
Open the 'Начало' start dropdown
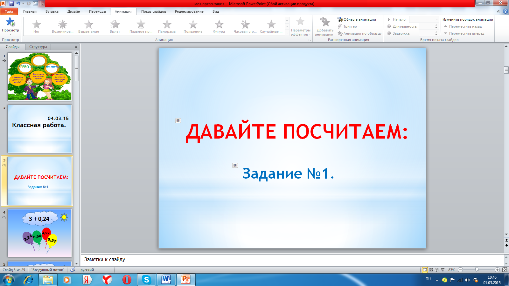[x=437, y=19]
